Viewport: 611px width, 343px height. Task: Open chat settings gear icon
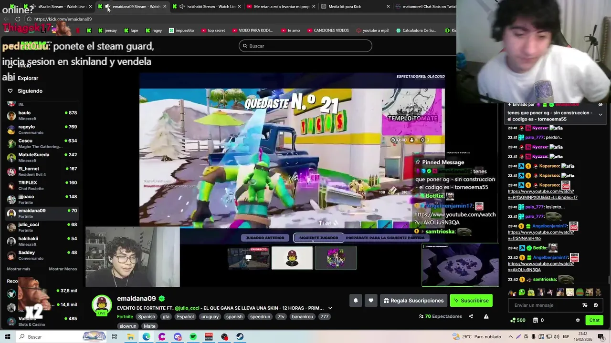coord(578,320)
